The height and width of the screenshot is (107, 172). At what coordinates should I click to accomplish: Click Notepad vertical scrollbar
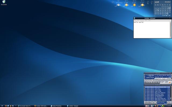171,30
